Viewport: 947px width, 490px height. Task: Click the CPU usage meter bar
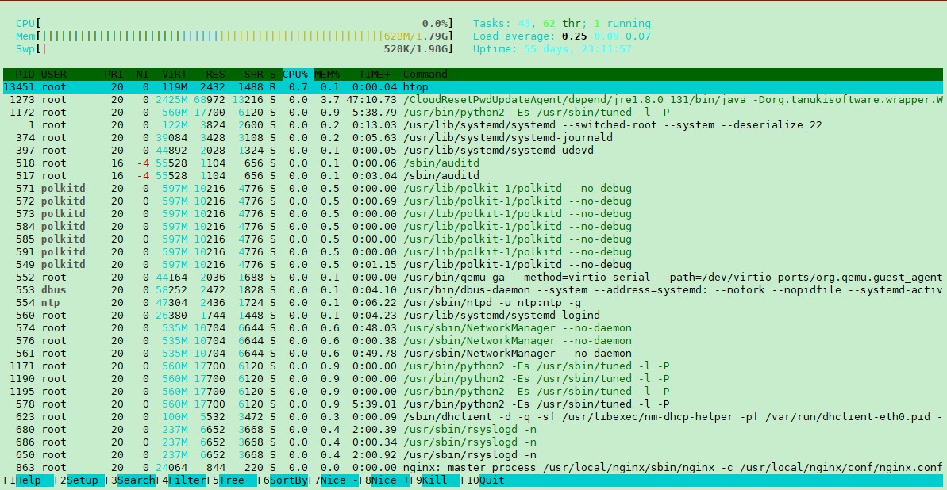[234, 24]
